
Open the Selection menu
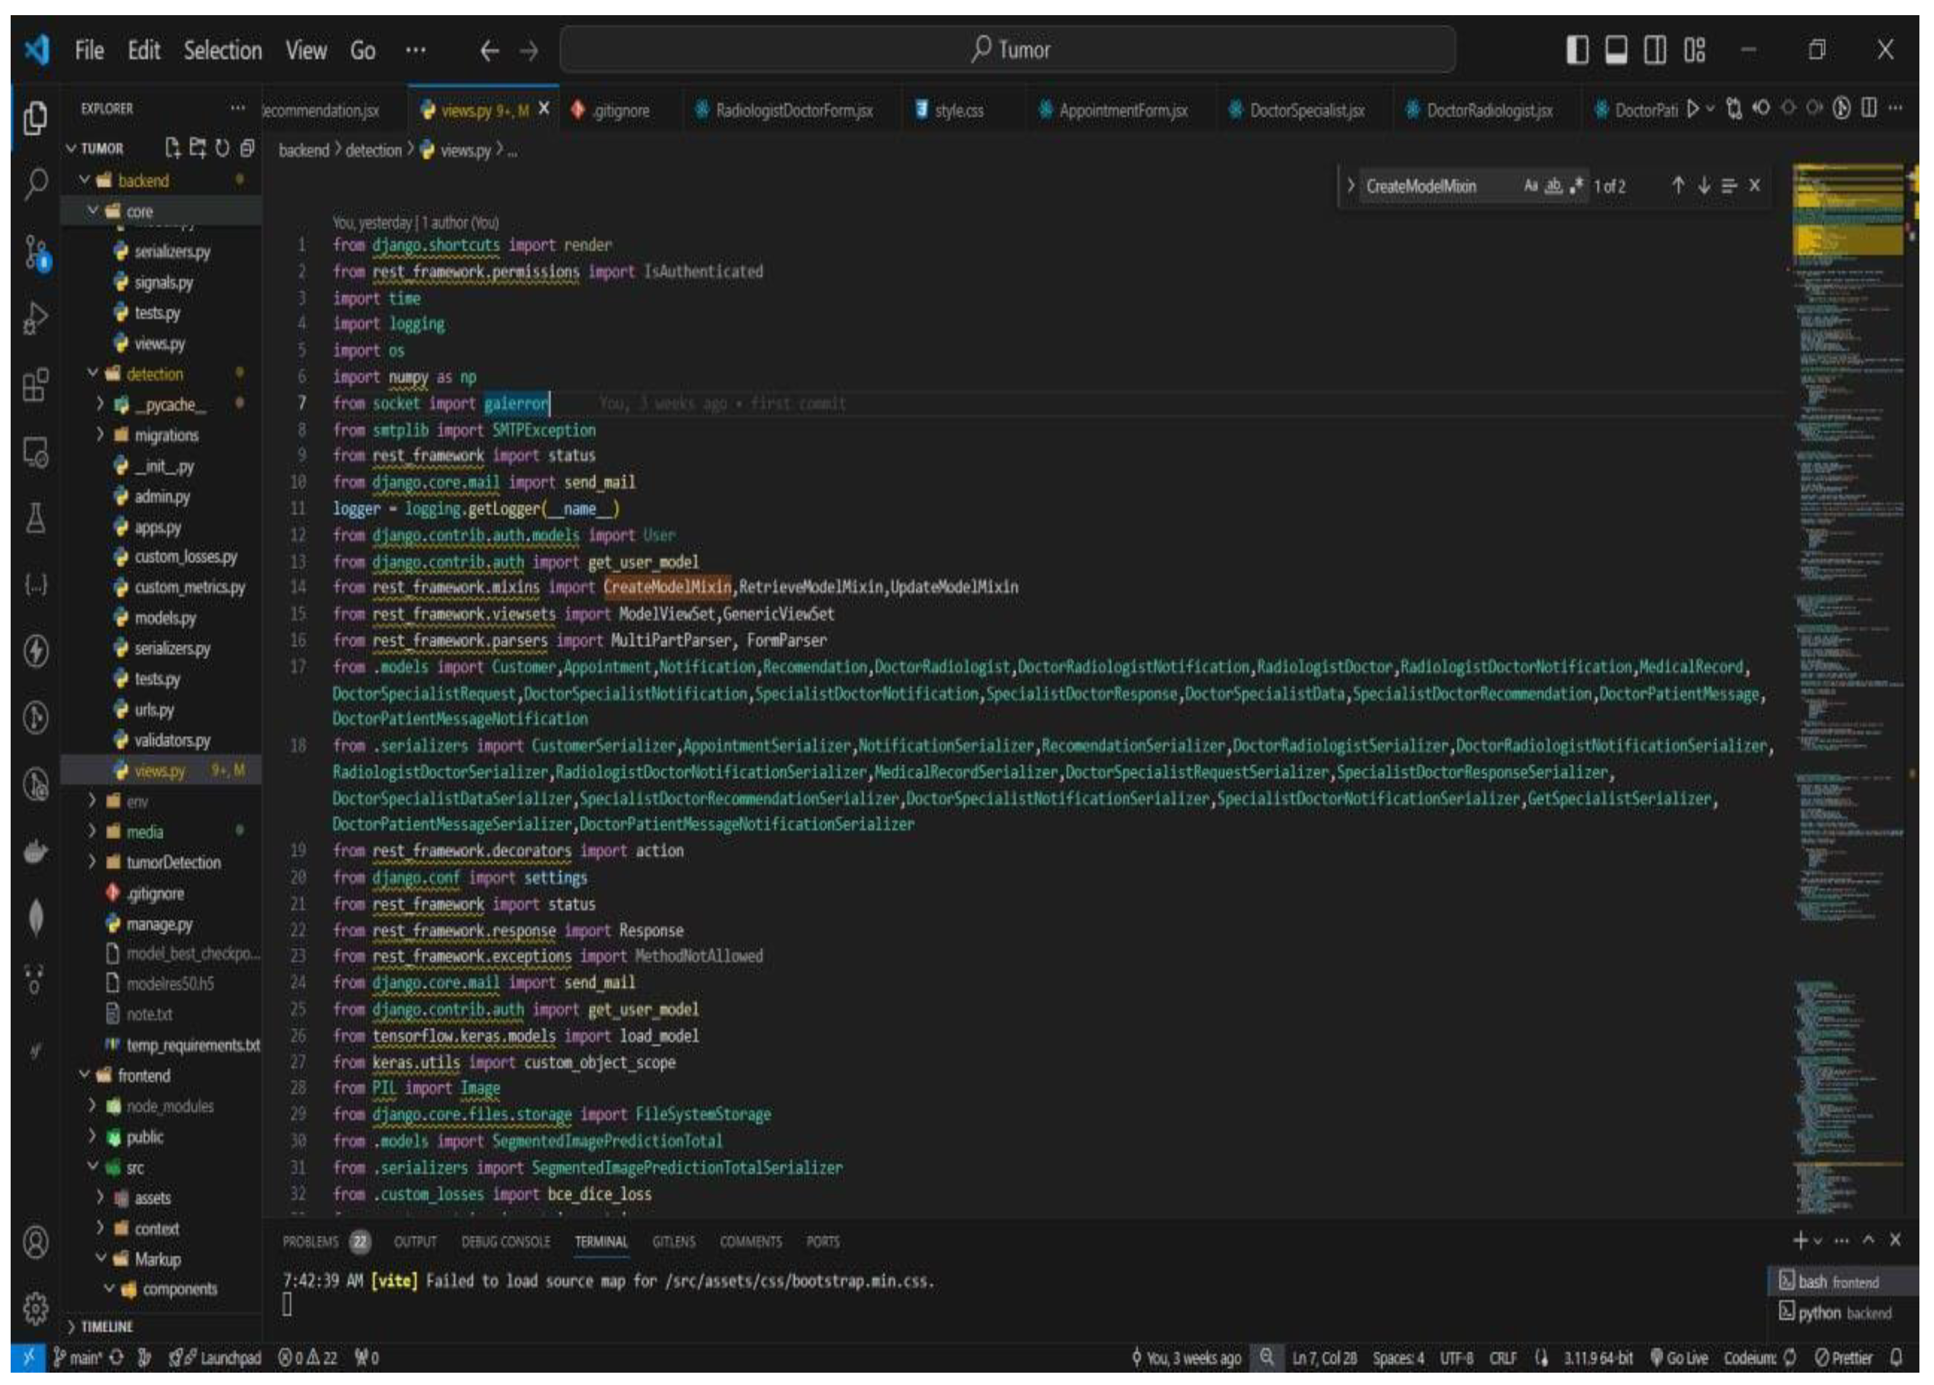(x=223, y=50)
